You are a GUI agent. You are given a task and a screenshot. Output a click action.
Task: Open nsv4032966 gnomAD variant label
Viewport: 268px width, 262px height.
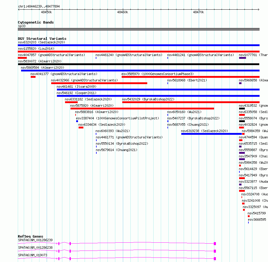coord(84,80)
